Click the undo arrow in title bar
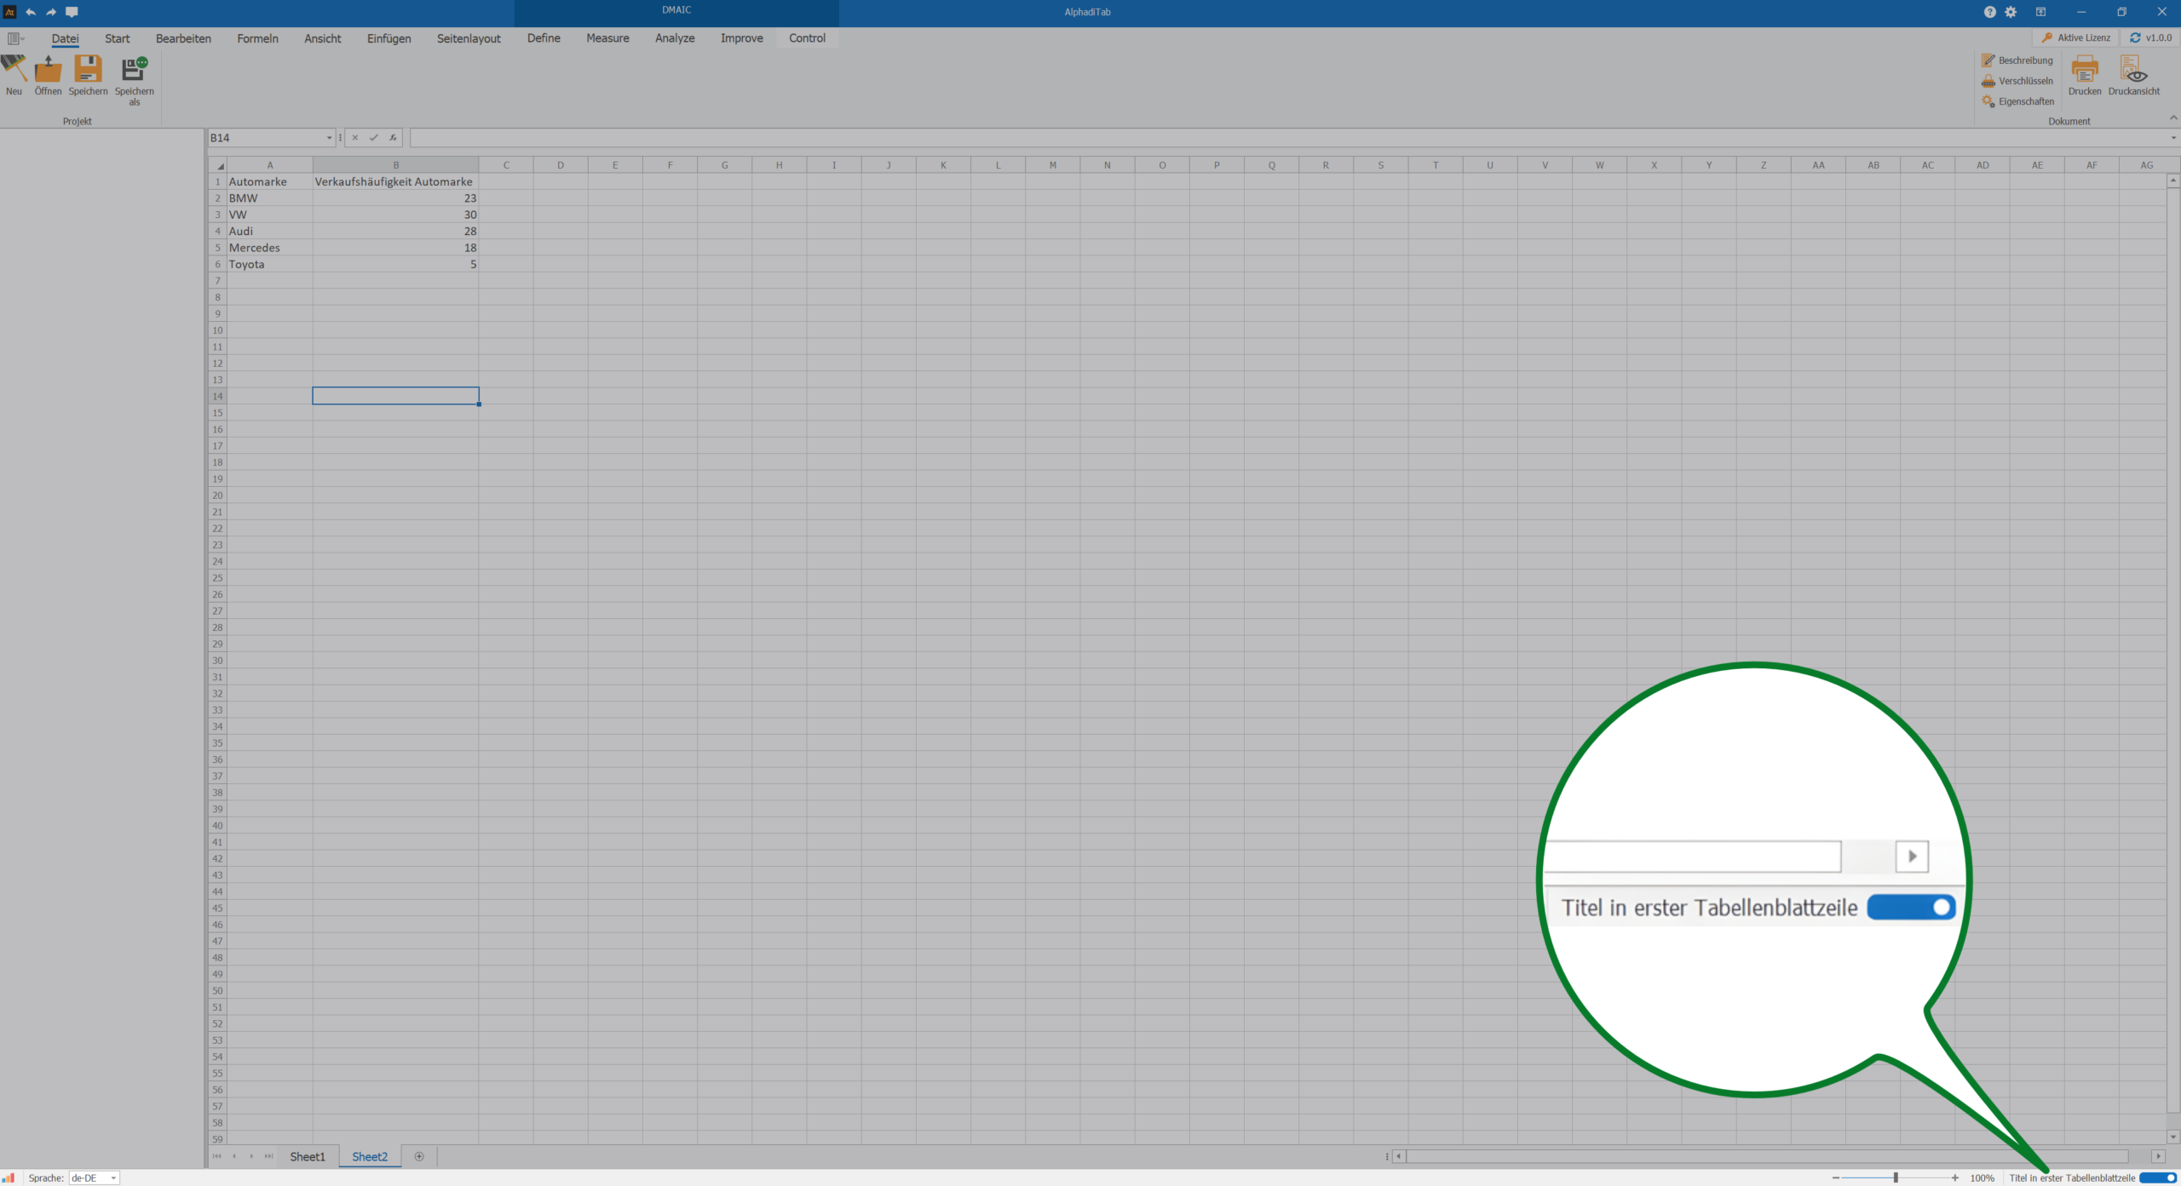The image size is (2181, 1186). [31, 12]
